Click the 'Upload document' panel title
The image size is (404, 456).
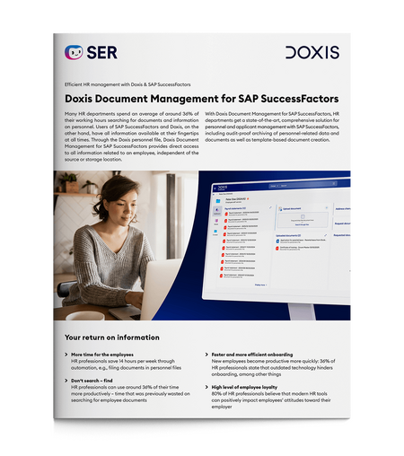pos(292,208)
